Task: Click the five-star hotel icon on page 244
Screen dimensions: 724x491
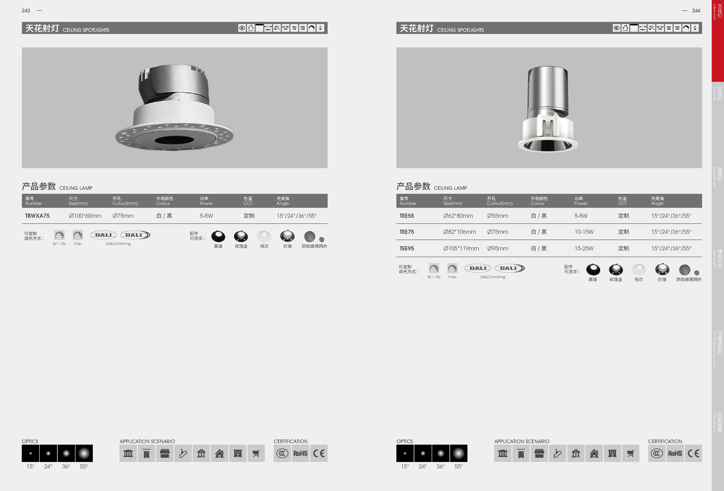Action: [x=521, y=453]
